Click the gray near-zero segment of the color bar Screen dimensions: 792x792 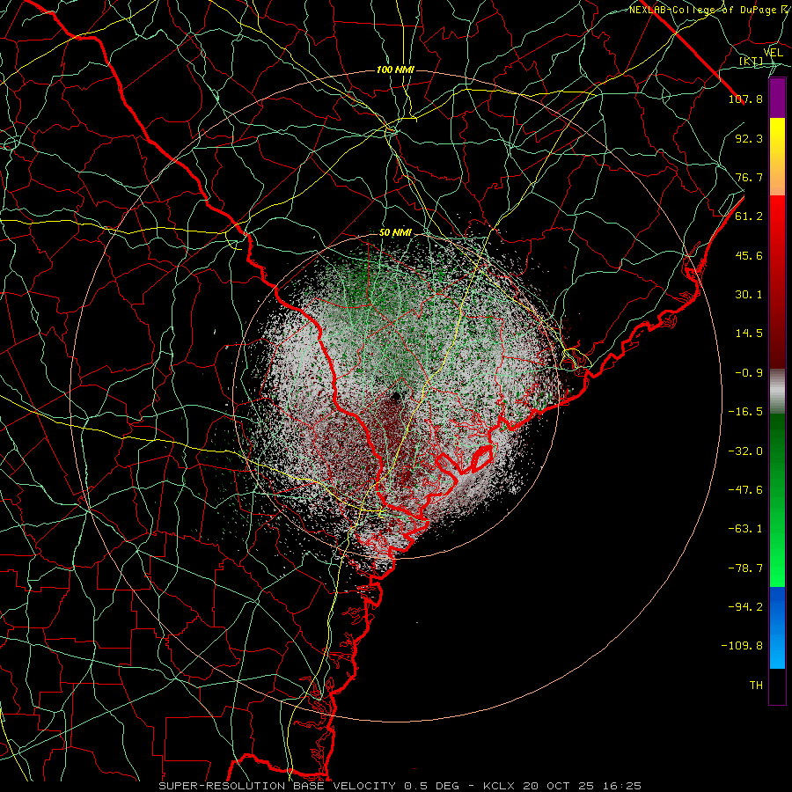coord(777,392)
